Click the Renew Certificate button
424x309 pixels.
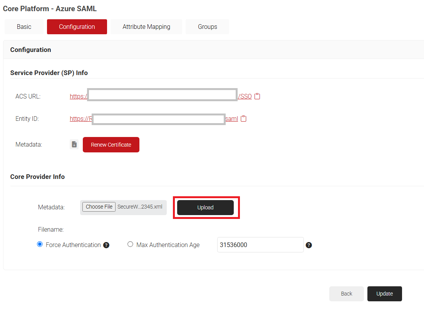click(x=111, y=145)
